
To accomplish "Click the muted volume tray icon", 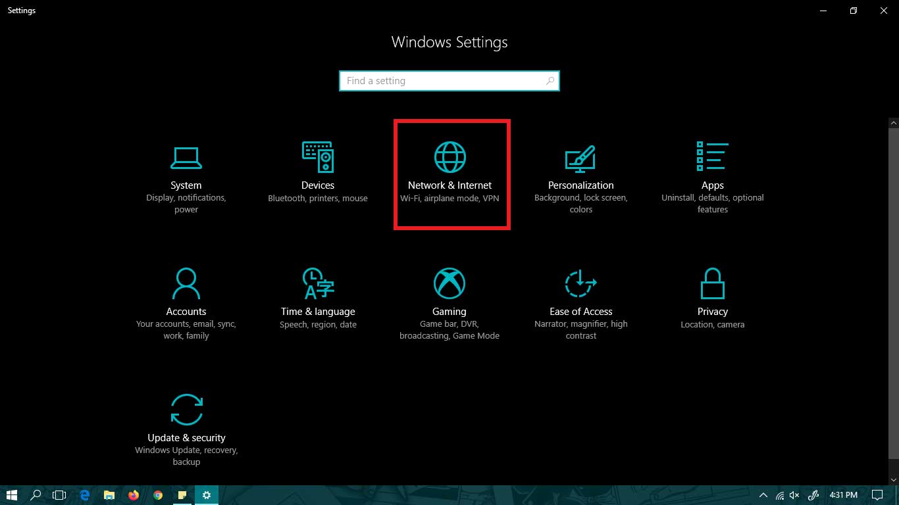I will point(794,495).
